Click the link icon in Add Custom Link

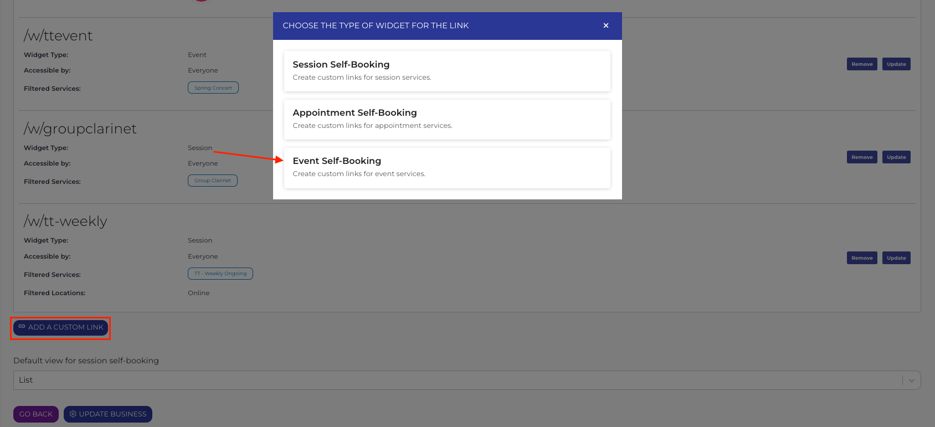coord(22,327)
